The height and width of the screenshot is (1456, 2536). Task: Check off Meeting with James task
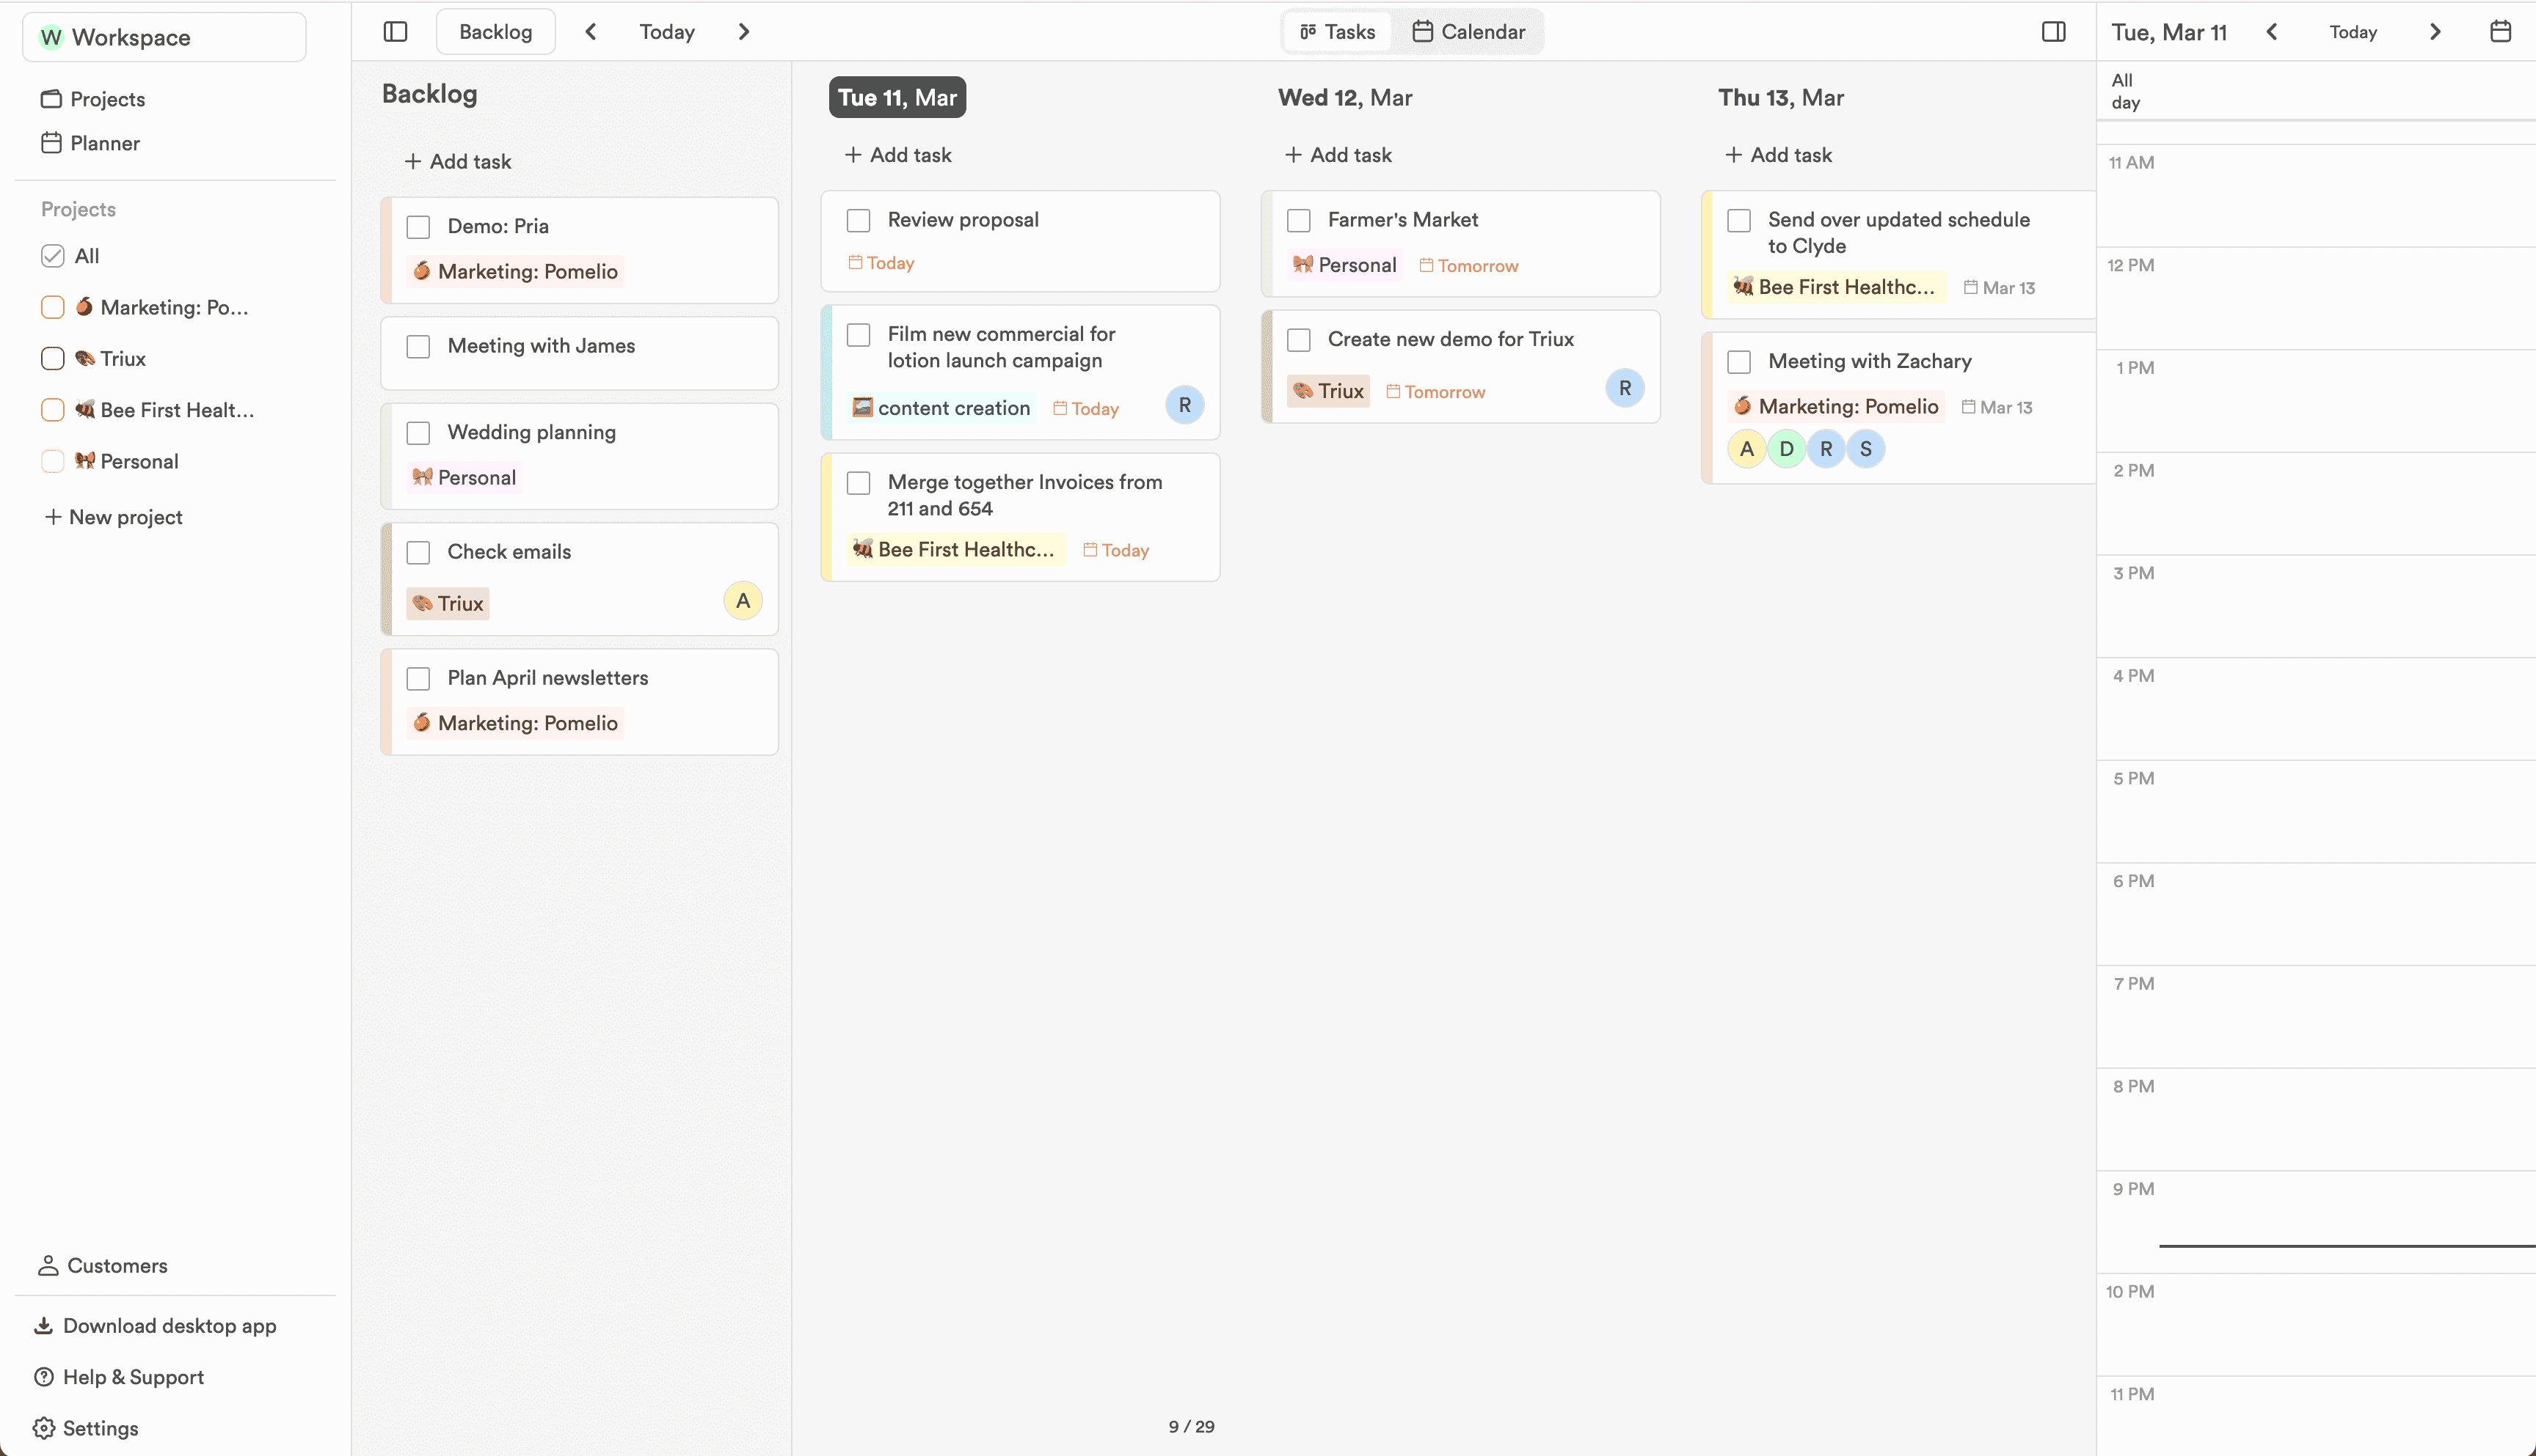[x=418, y=347]
